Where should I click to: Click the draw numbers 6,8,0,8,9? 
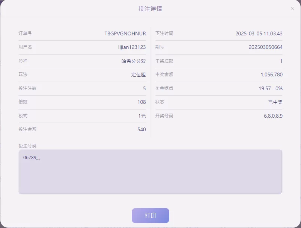(x=273, y=116)
